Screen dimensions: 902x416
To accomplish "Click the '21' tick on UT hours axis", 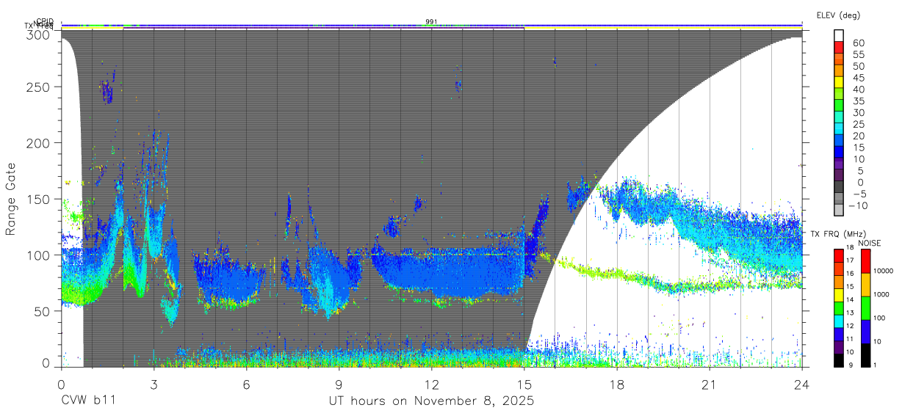I will click(x=710, y=384).
